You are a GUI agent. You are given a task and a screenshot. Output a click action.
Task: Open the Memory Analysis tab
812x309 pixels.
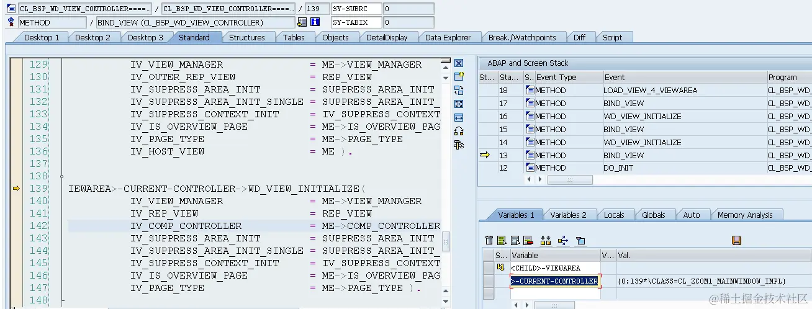coord(745,215)
